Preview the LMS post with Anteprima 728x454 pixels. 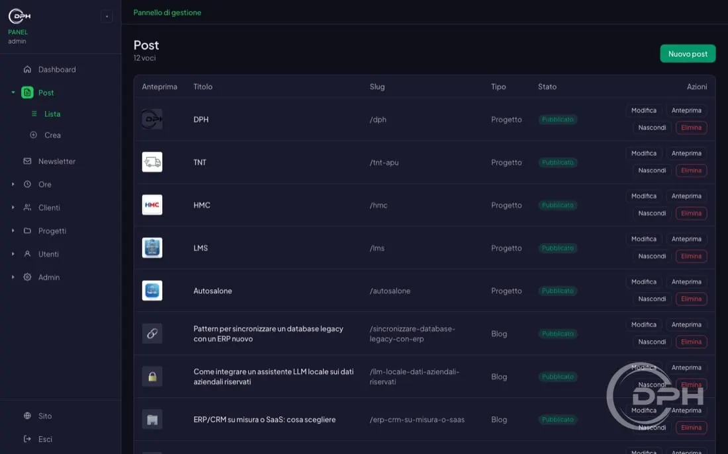coord(686,239)
